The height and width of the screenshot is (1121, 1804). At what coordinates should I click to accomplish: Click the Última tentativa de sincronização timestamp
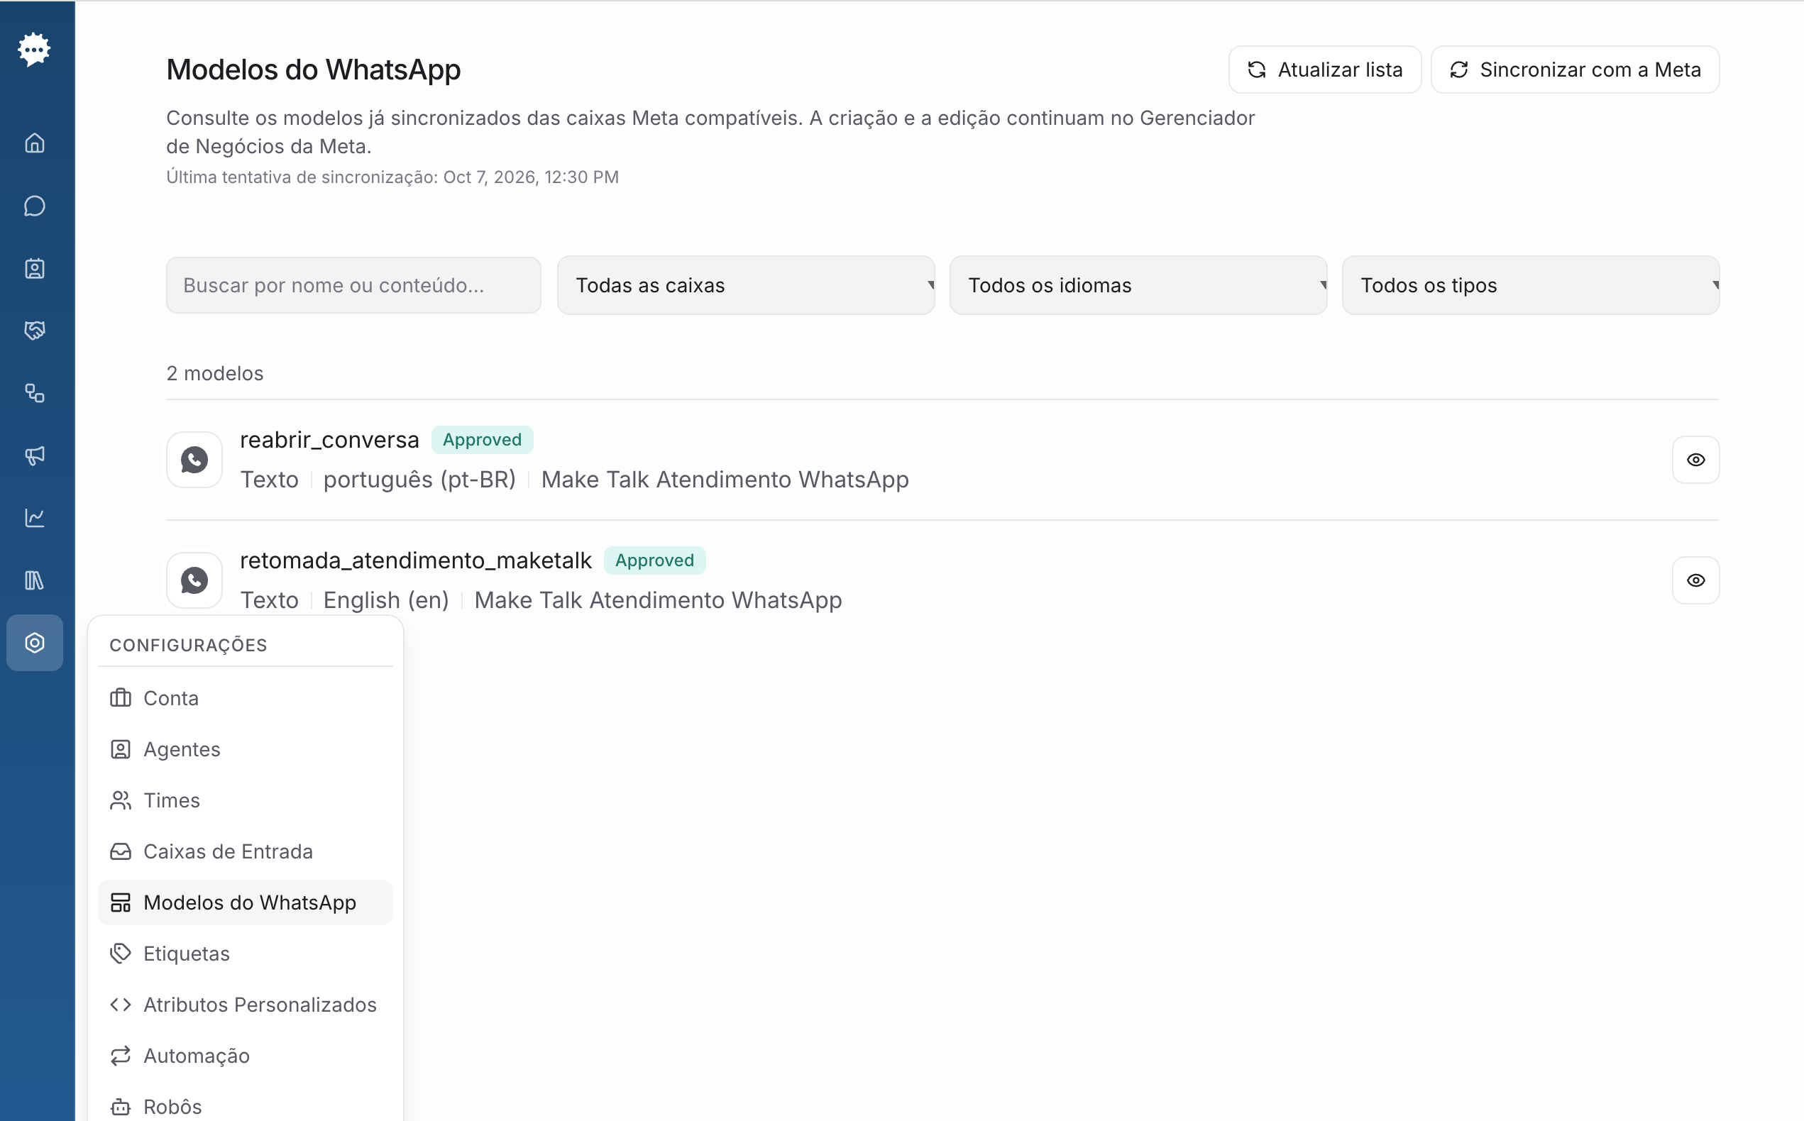[x=392, y=177]
